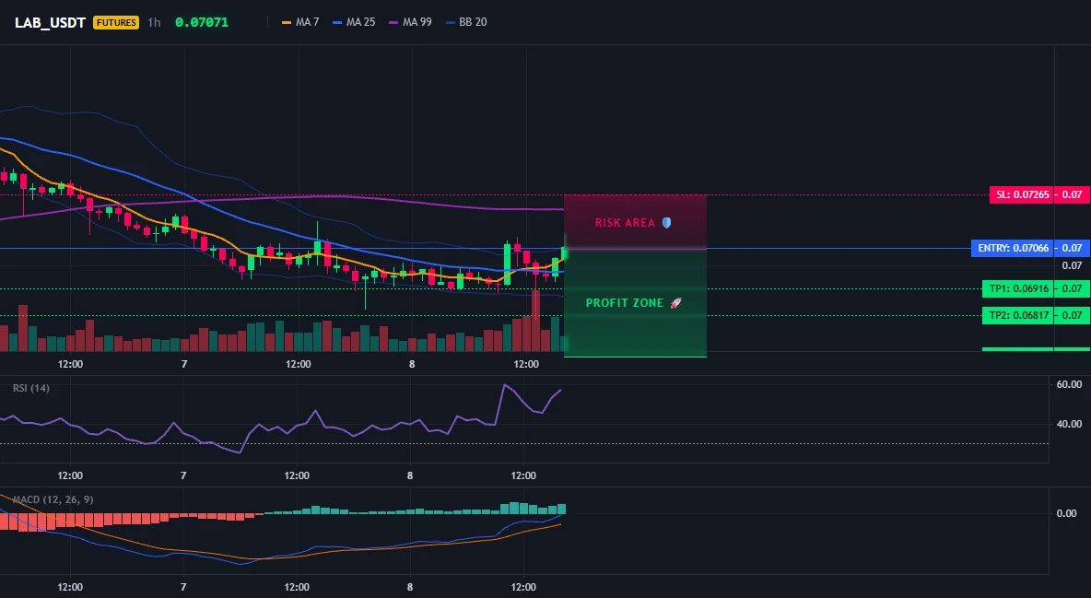This screenshot has width=1091, height=598.
Task: Click the ENTRY: 0.07066 price label
Action: point(1013,248)
